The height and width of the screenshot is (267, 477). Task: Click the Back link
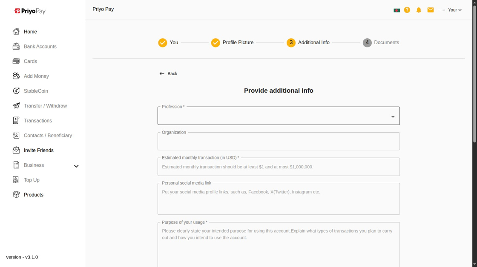pyautogui.click(x=169, y=74)
